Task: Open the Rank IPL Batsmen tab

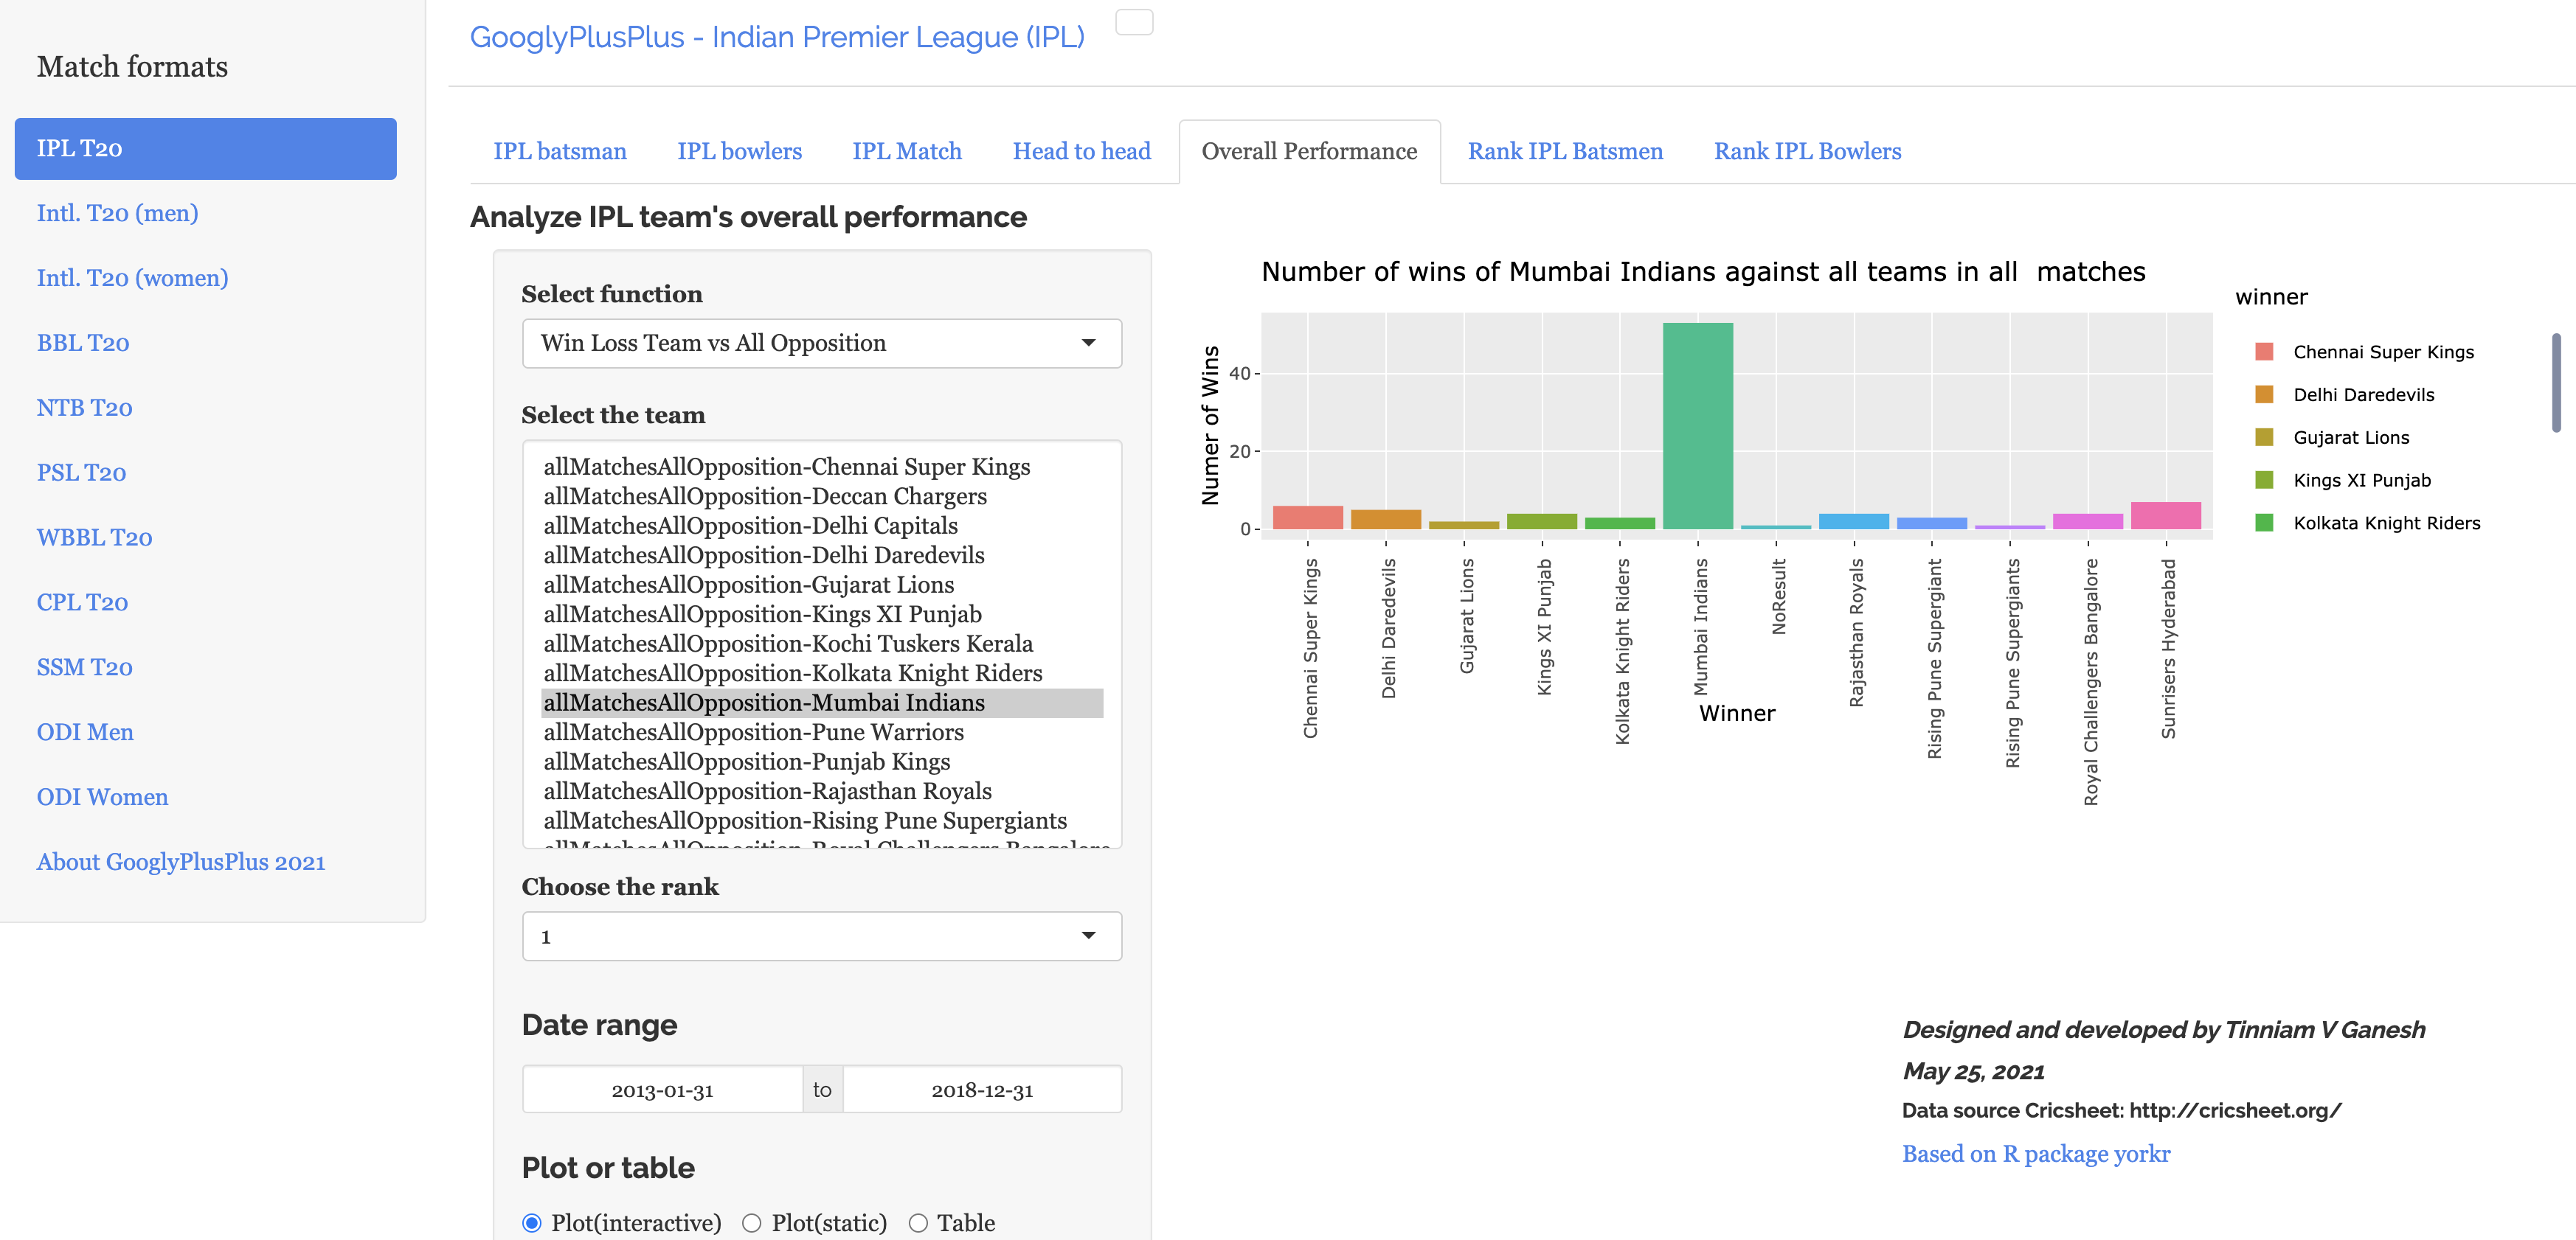Action: coord(1565,152)
